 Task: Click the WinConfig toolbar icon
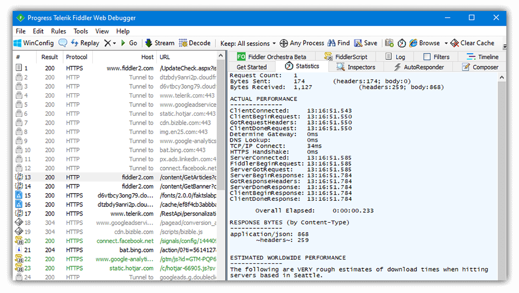pos(18,43)
